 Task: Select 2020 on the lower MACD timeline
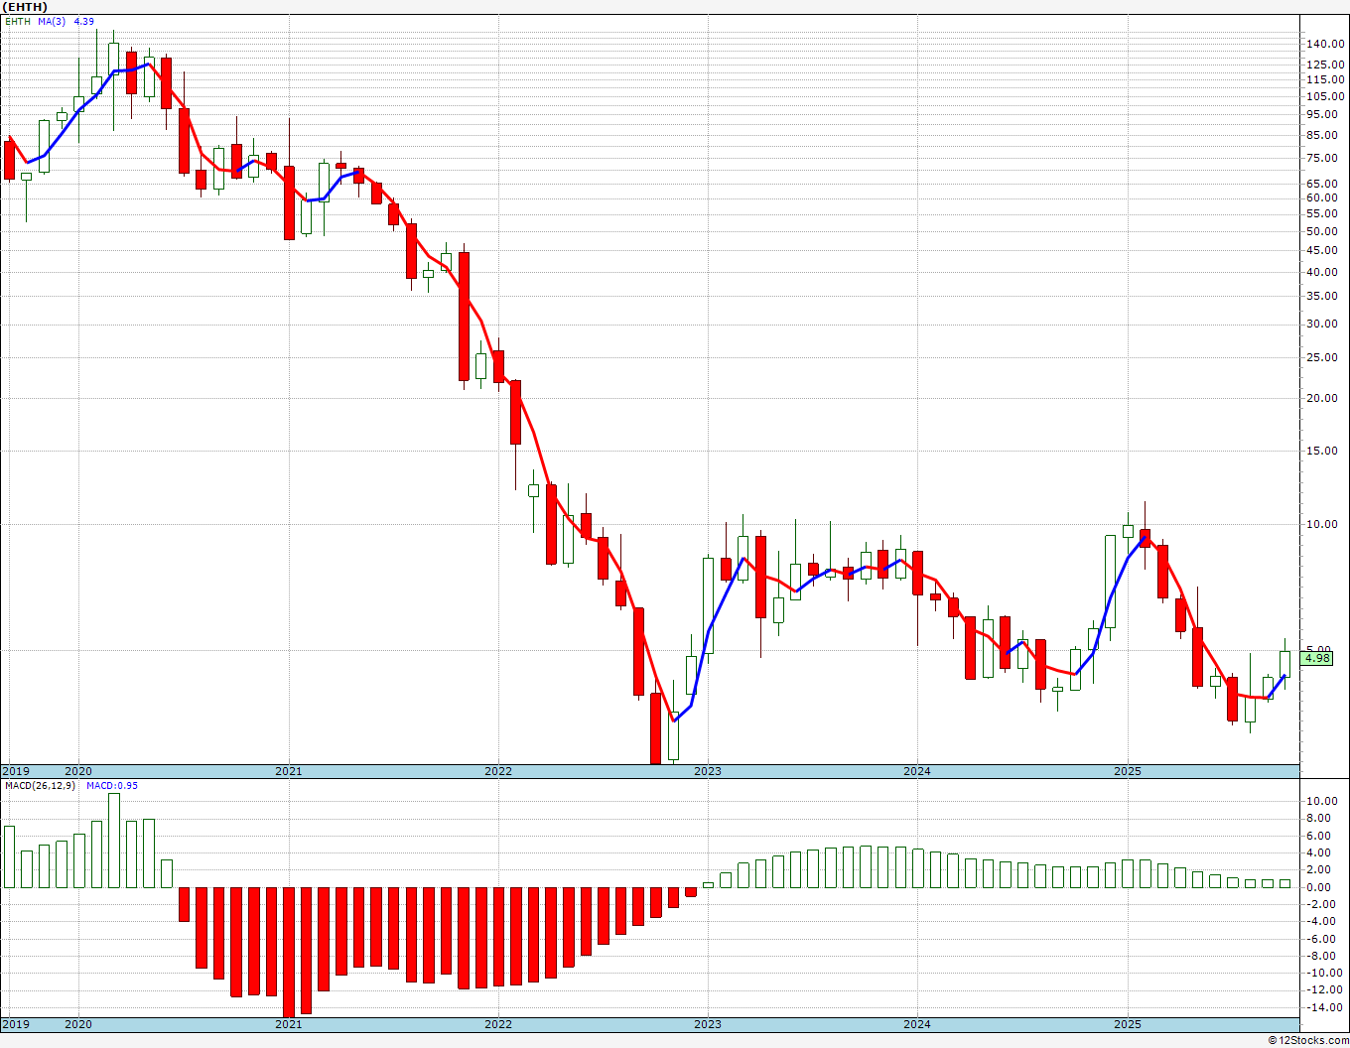78,1024
